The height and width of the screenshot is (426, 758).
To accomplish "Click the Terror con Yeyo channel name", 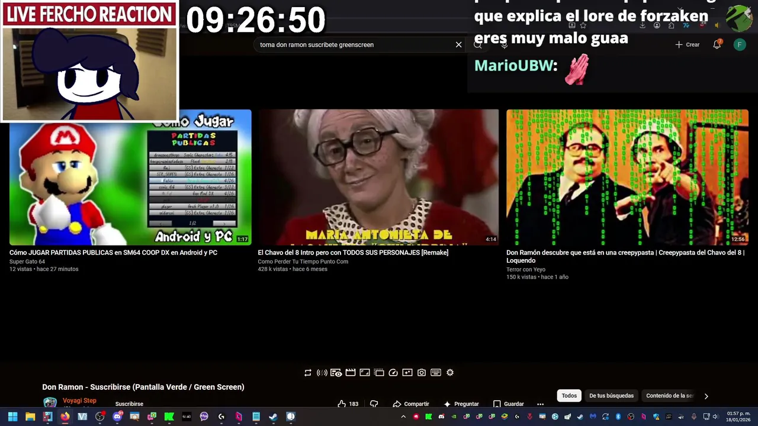I will [x=526, y=269].
